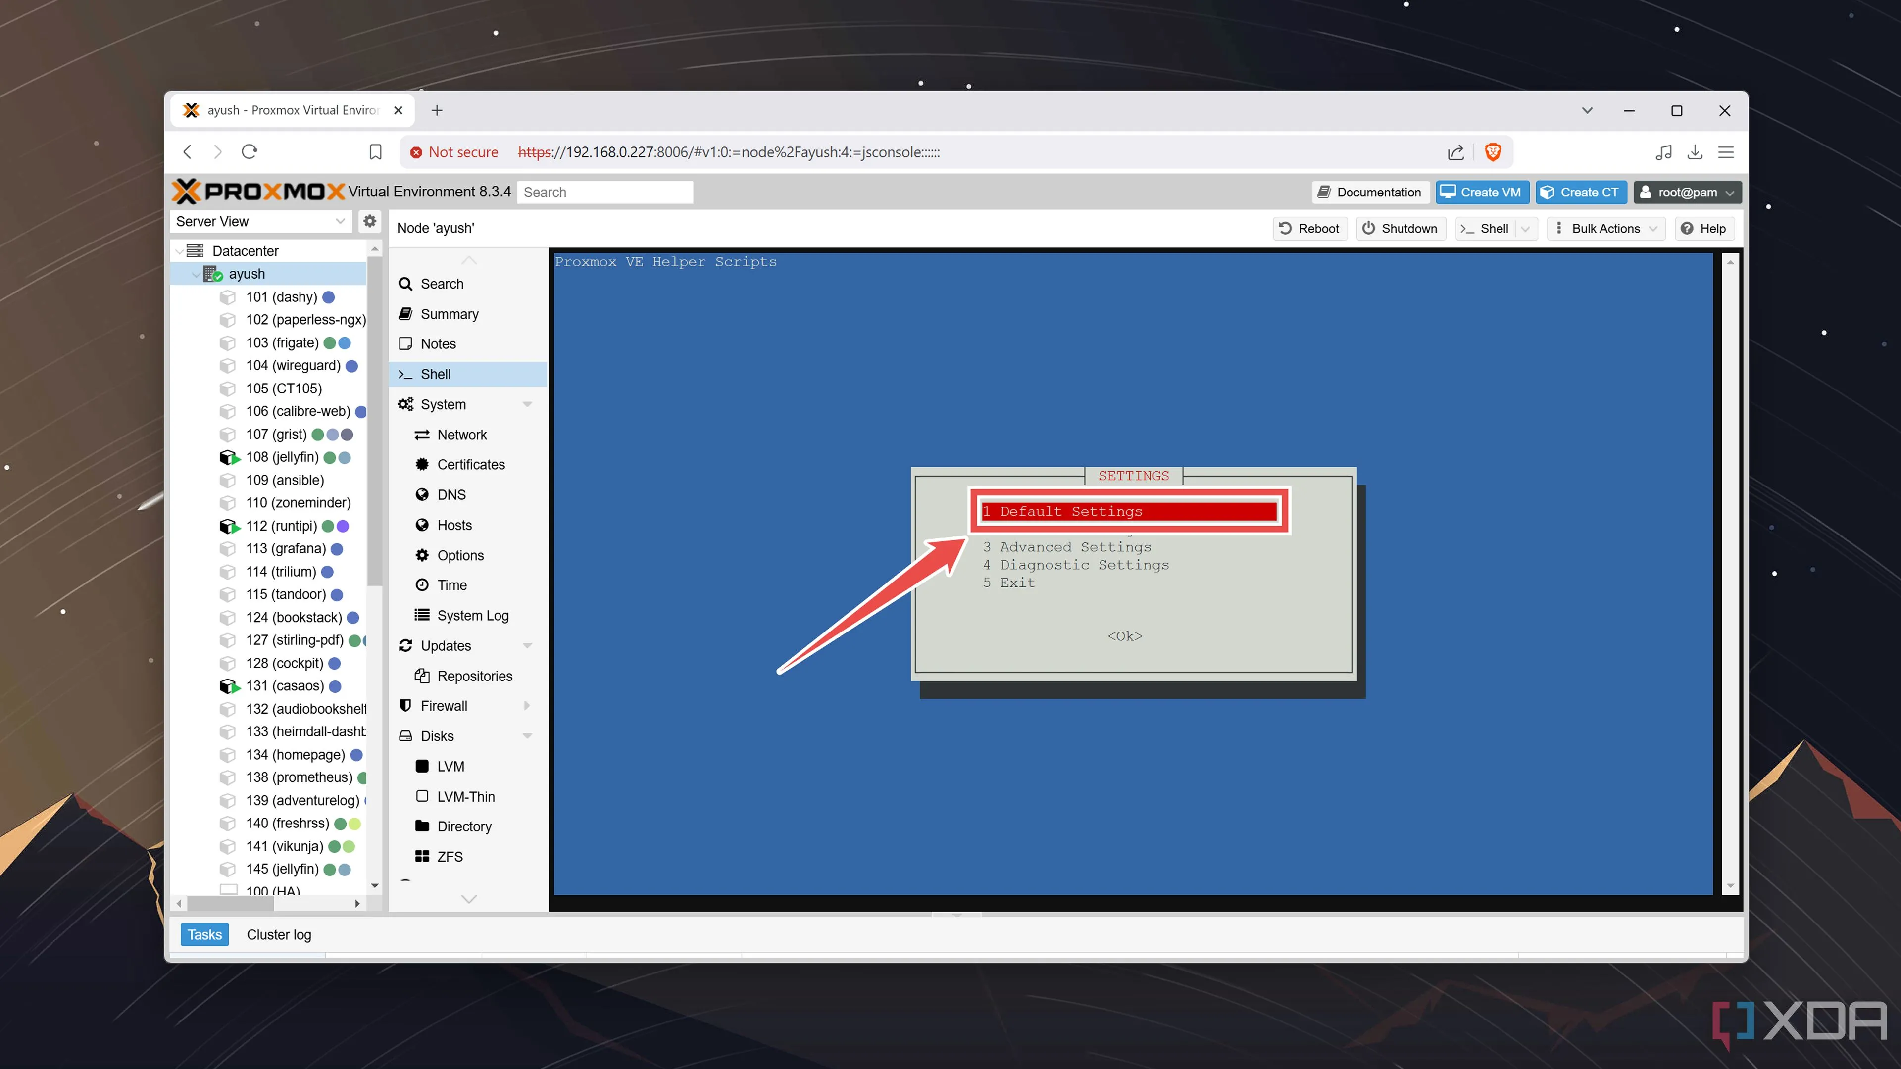The height and width of the screenshot is (1069, 1901).
Task: Click the node icon next to ayush
Action: pos(213,274)
